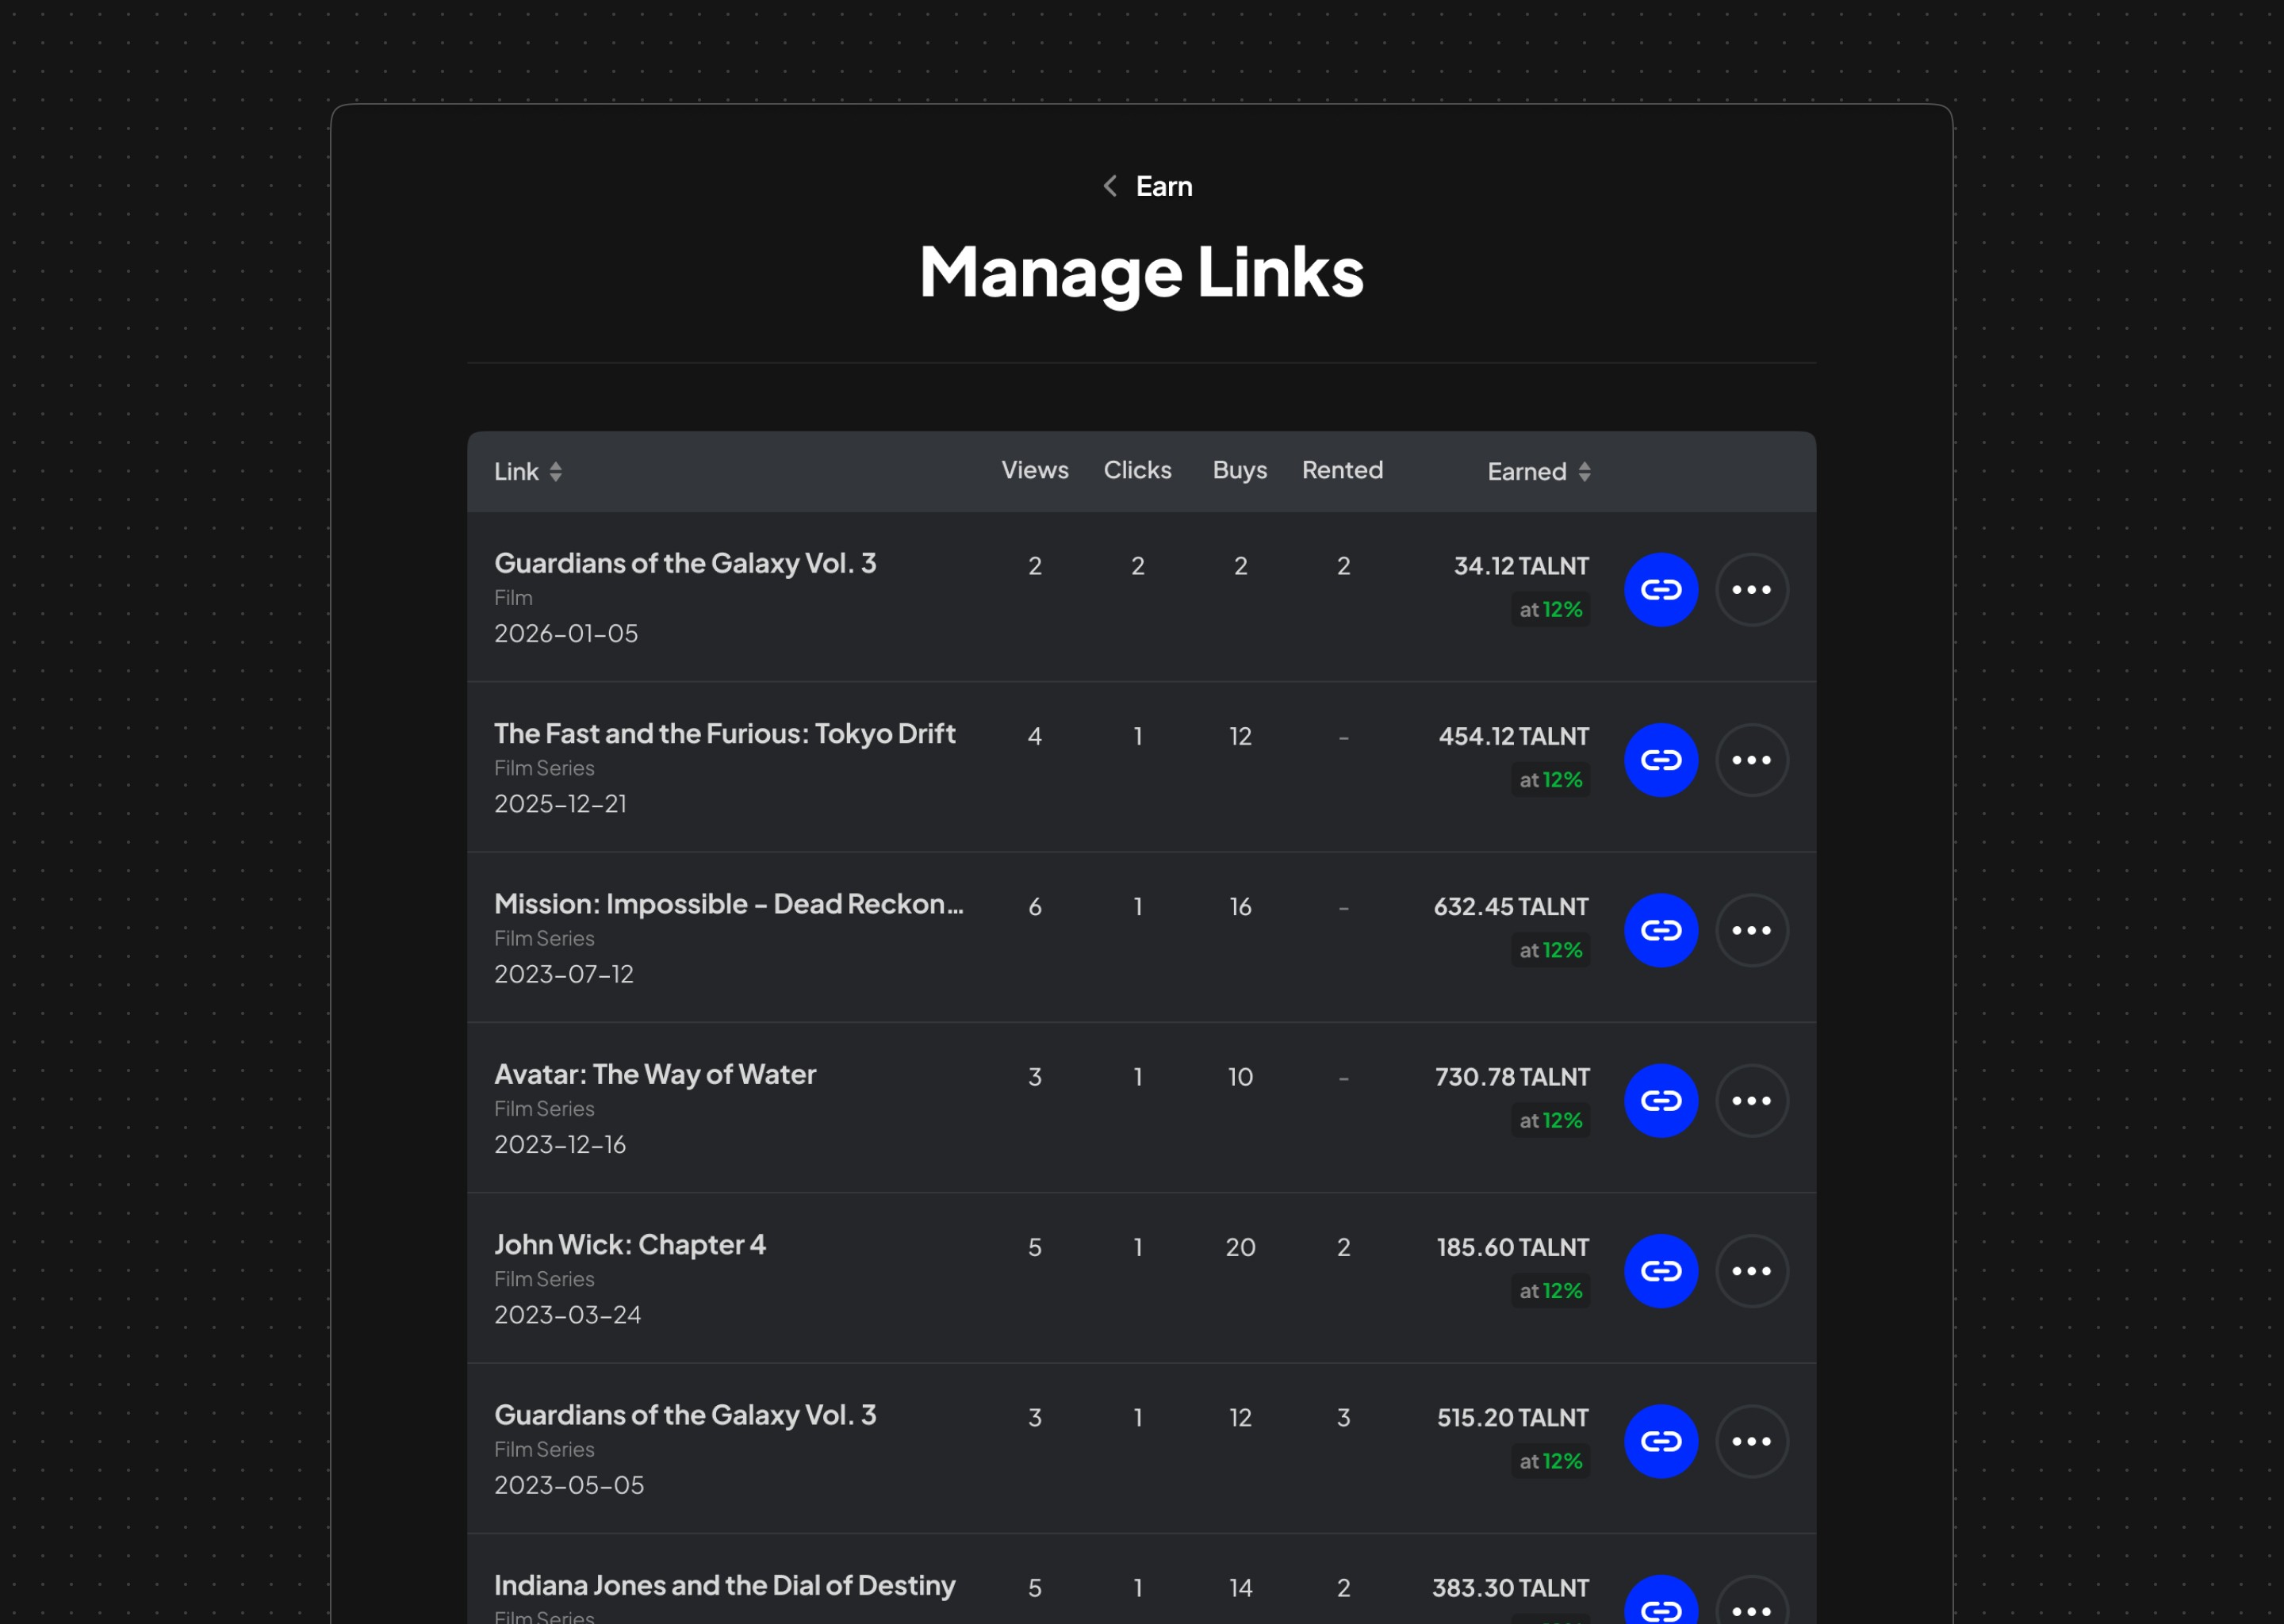Go back using the chevron beside Earn

point(1110,186)
